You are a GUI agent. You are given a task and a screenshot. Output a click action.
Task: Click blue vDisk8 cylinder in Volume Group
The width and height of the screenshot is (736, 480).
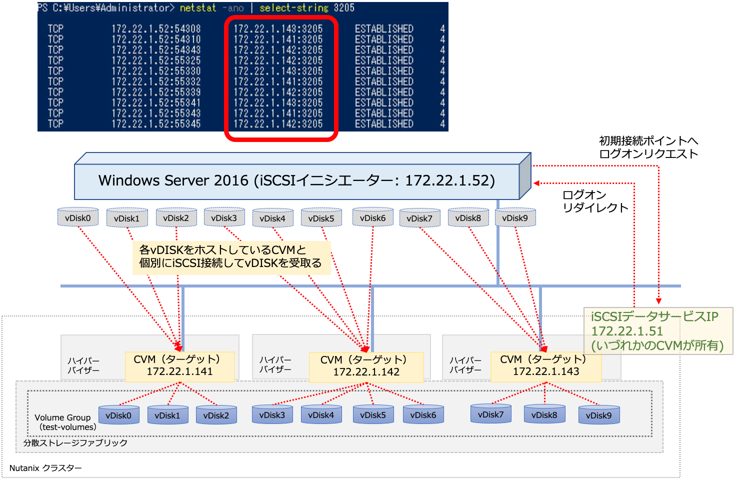coord(544,414)
